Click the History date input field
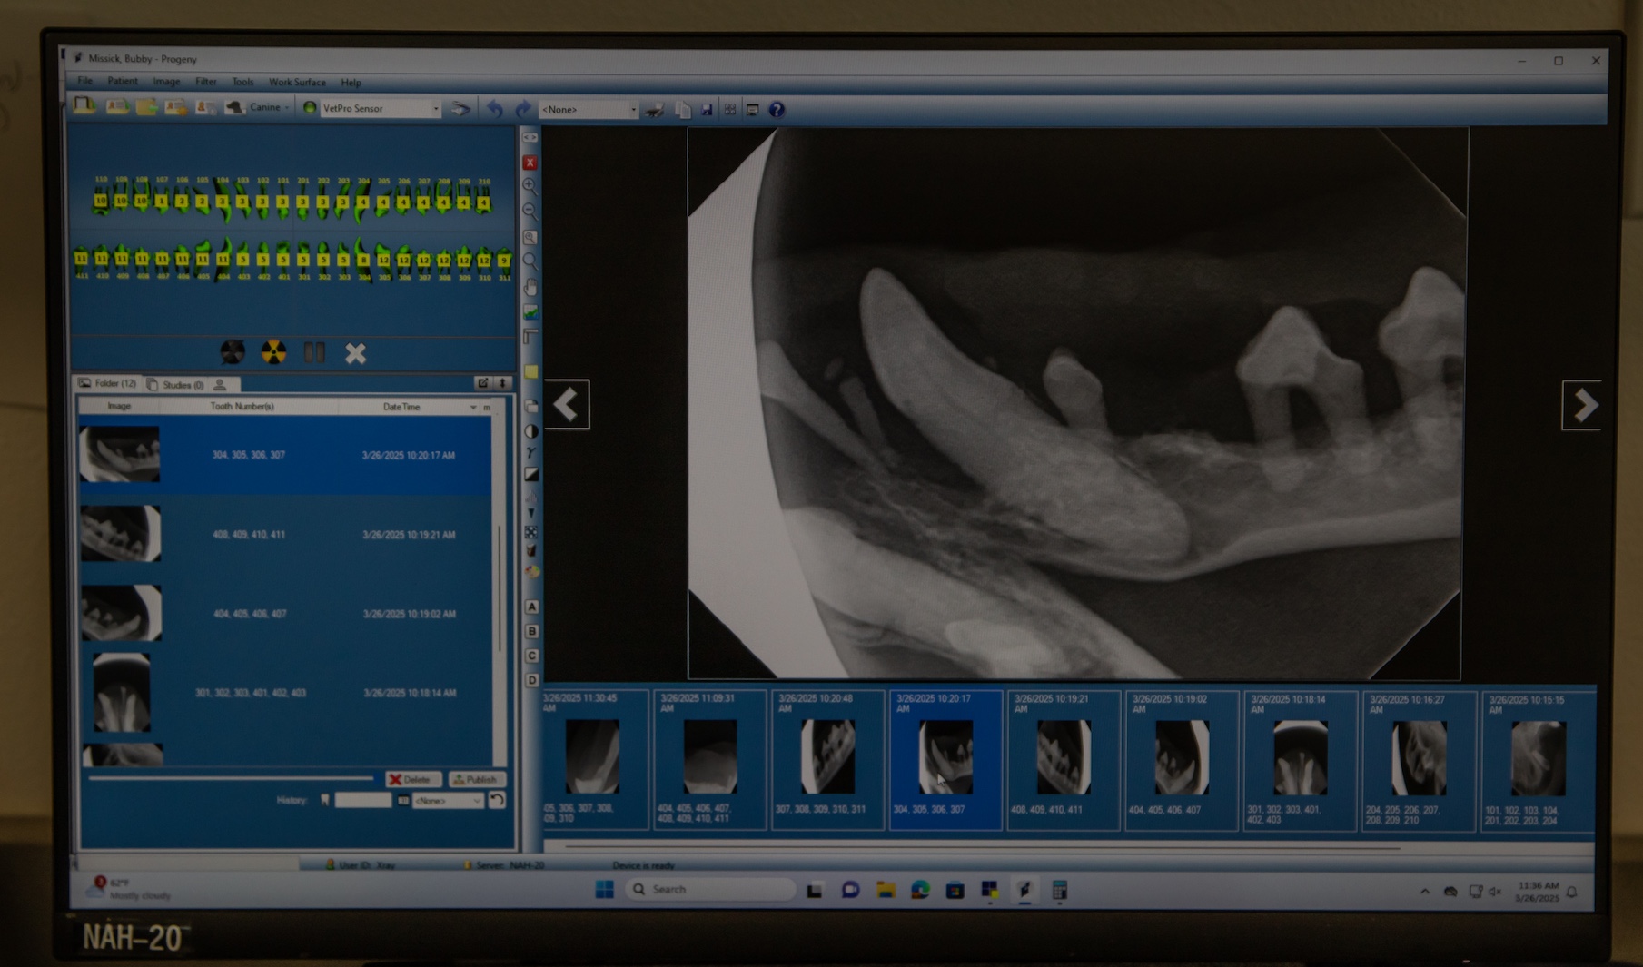Viewport: 1643px width, 967px height. [x=362, y=800]
